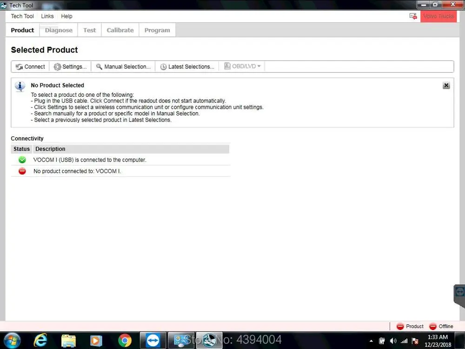465x349 pixels.
Task: Select 'VOCOM I (USB) is connected' row text
Action: pos(90,160)
